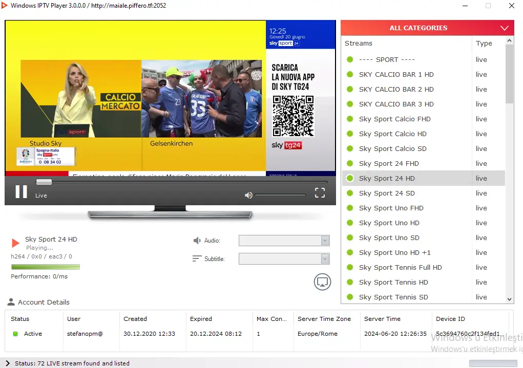Click the Status column header in Account Details
This screenshot has height=368, width=523.
point(20,319)
